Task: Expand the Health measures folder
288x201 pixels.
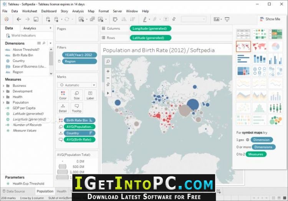Action: tap(3, 97)
